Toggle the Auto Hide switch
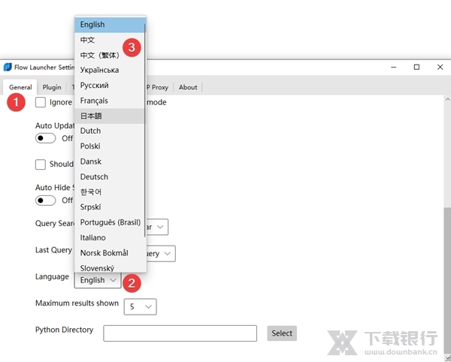Screen dimensions: 451x362 pos(46,201)
